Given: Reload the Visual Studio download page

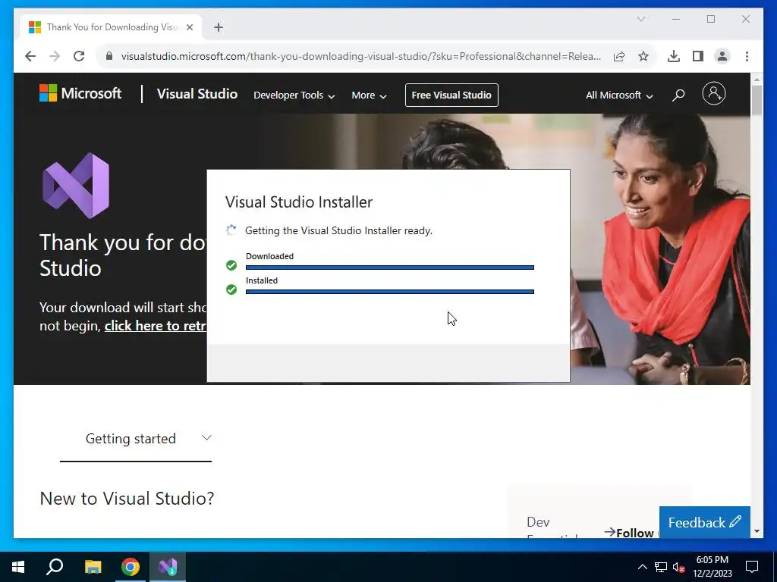Looking at the screenshot, I should (x=79, y=56).
